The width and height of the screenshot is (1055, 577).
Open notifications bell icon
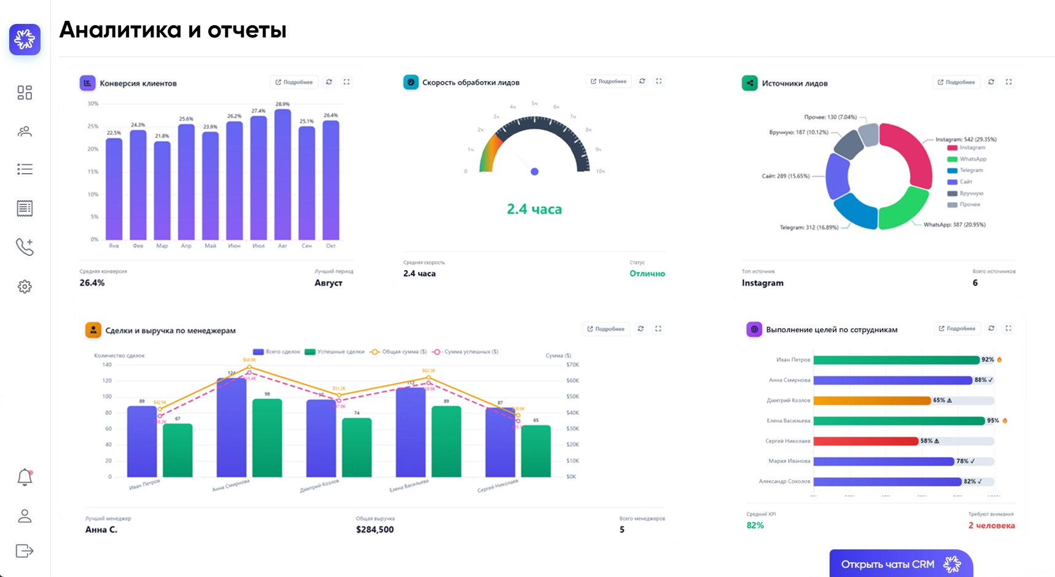pyautogui.click(x=25, y=477)
